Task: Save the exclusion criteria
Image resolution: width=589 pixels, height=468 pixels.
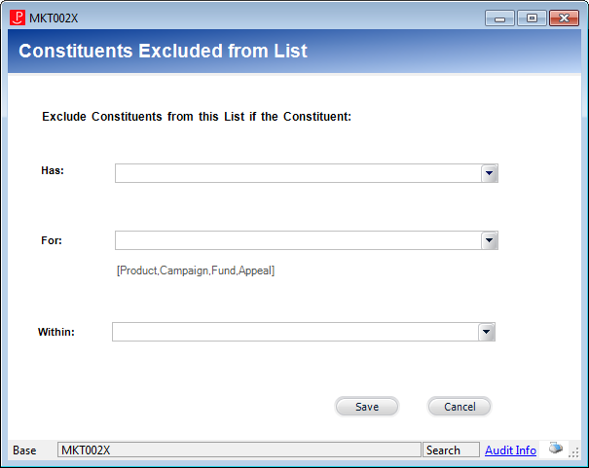Action: (367, 407)
